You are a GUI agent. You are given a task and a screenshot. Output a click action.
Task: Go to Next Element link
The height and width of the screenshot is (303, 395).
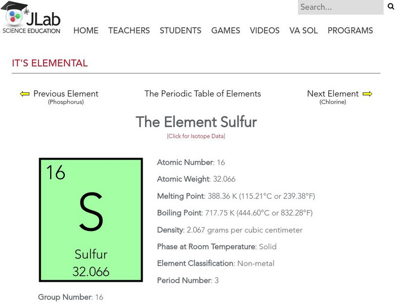[333, 94]
